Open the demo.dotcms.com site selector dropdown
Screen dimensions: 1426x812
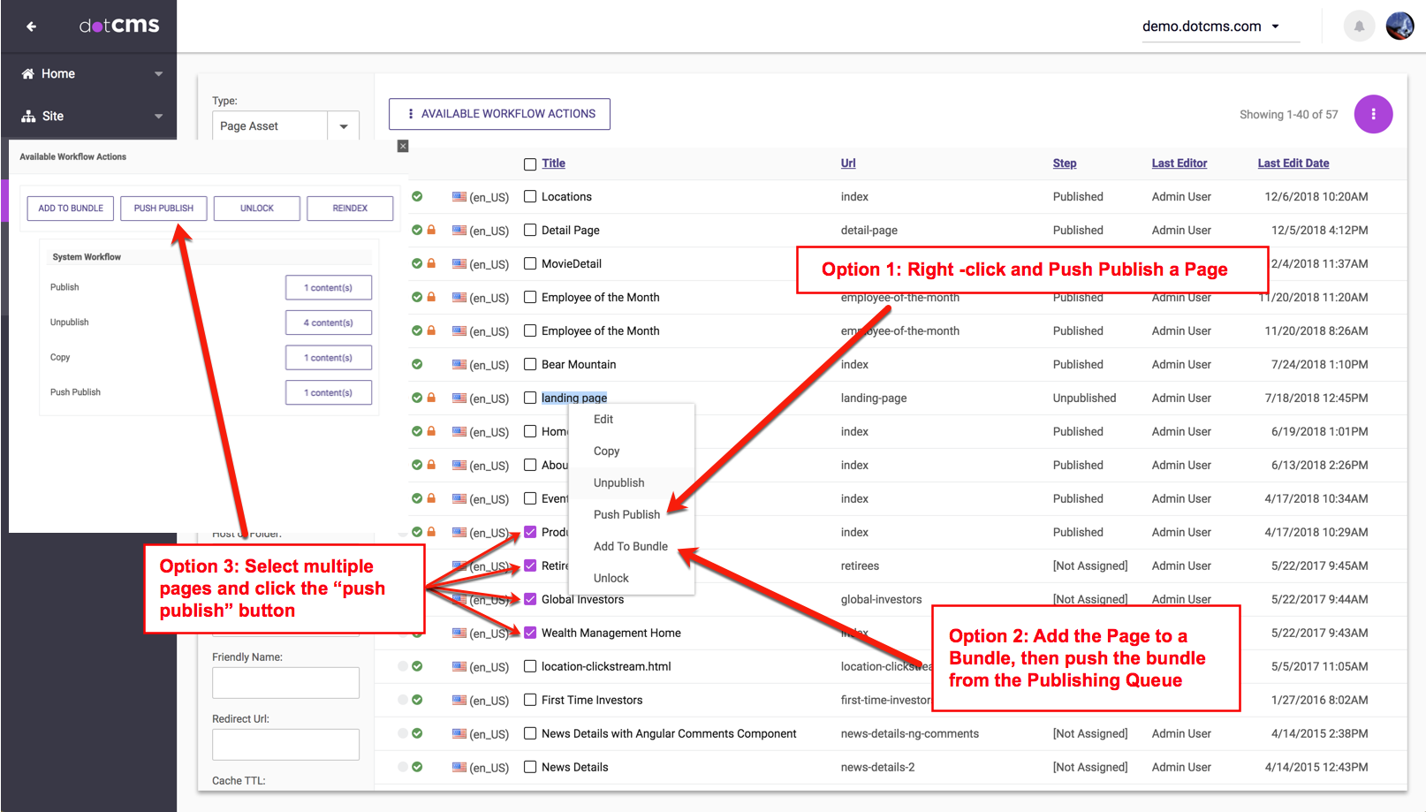(1275, 27)
